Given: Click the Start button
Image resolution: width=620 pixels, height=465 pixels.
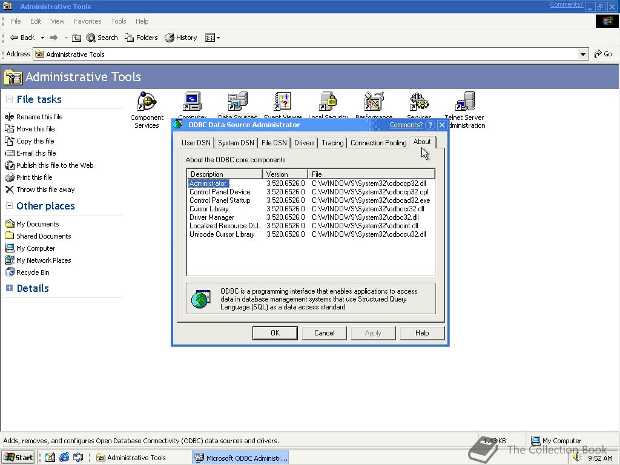Looking at the screenshot, I should tap(19, 458).
